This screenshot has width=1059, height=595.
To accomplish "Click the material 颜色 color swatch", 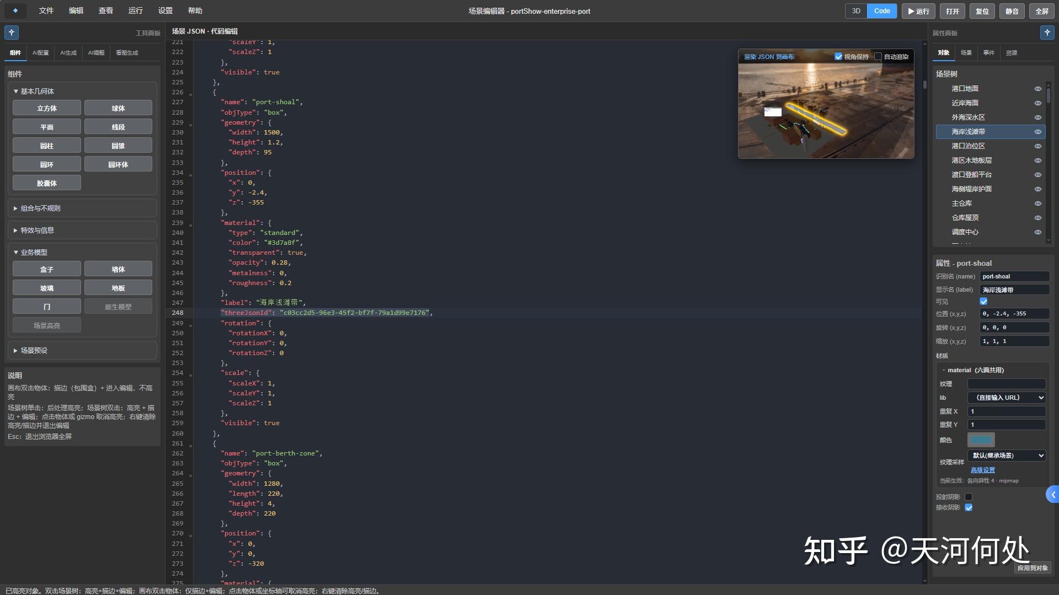I will click(x=981, y=440).
